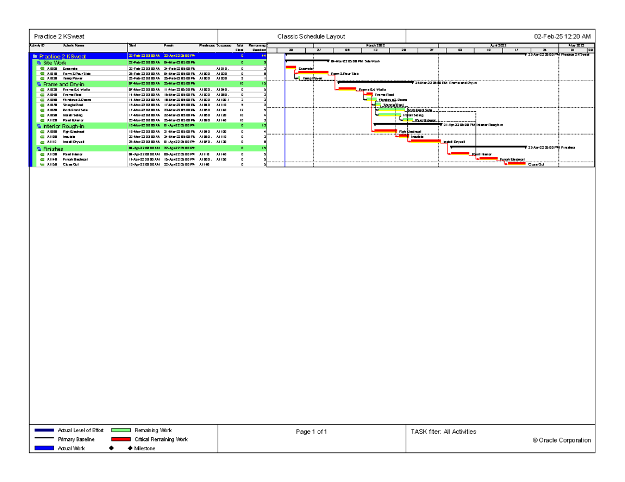Click the activity icon for A1070 Shingle Roof

click(x=42, y=105)
